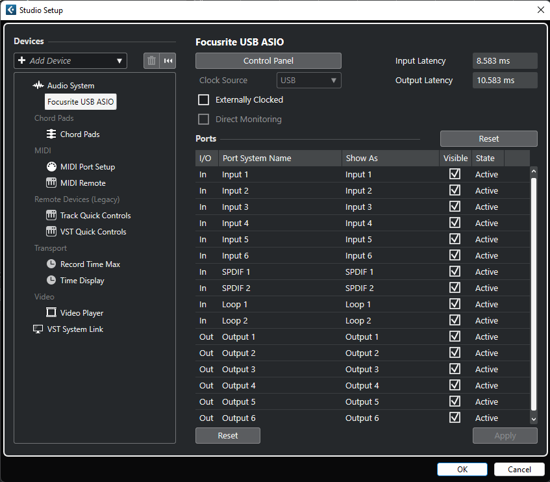This screenshot has height=482, width=550.
Task: Select VST System Link in the device list
Action: (x=75, y=329)
